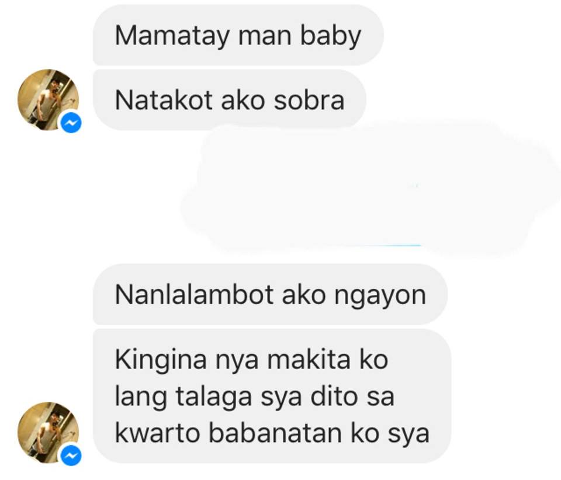The width and height of the screenshot is (561, 480).
Task: Click the word "babanatan" in last message
Action: 275,433
